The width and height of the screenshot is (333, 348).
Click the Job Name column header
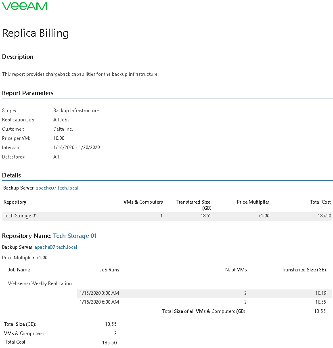click(x=19, y=270)
